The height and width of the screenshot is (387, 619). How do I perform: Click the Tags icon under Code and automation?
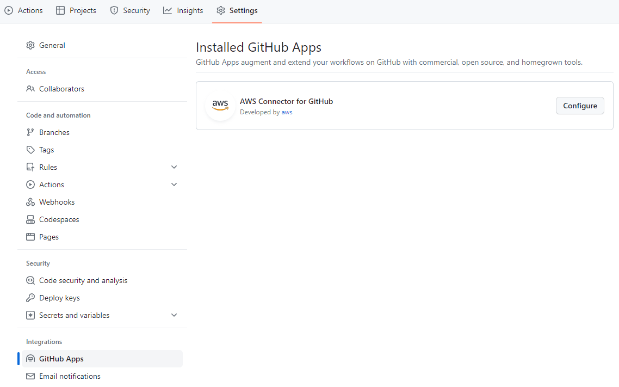pyautogui.click(x=30, y=150)
